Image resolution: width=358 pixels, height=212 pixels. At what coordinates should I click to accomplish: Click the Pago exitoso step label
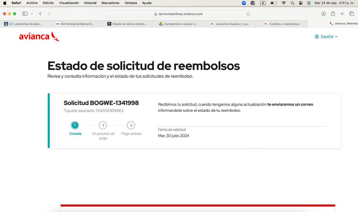coord(132,134)
